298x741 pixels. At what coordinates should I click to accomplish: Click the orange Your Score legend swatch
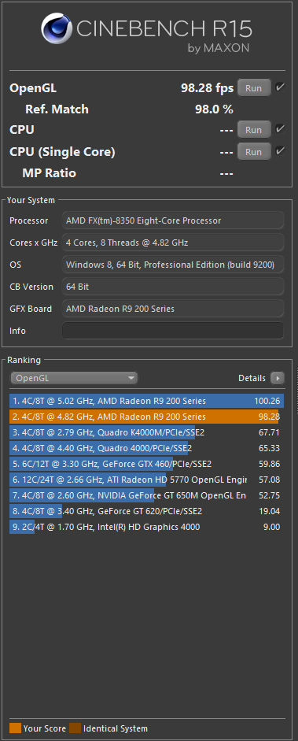15,728
